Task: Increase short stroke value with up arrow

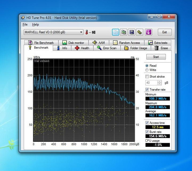Action: (x=159, y=81)
